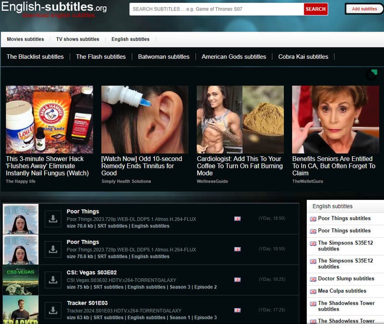The image size is (384, 324).
Task: Click '(YDay, 17:25)' timestamp
Action: (x=272, y=310)
